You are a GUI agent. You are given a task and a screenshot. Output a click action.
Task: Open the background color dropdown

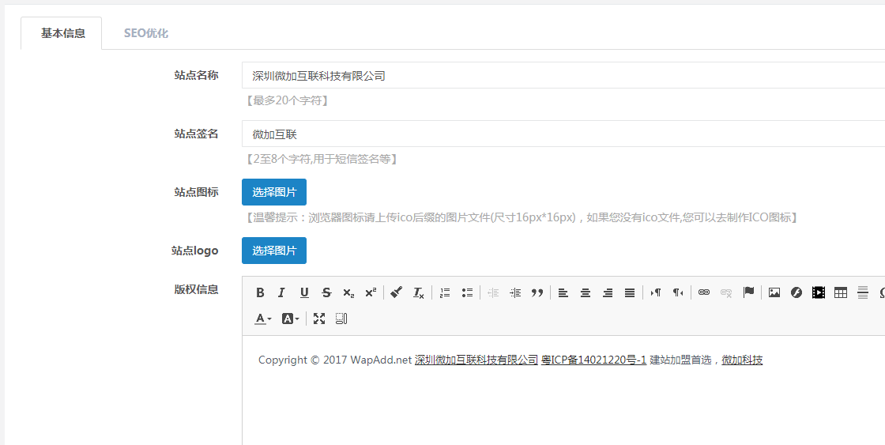[x=291, y=319]
